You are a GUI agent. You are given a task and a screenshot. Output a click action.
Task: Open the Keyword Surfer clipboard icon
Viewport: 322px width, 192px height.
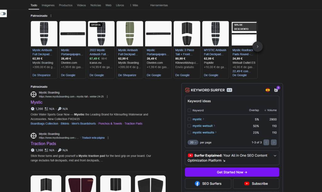[276, 90]
